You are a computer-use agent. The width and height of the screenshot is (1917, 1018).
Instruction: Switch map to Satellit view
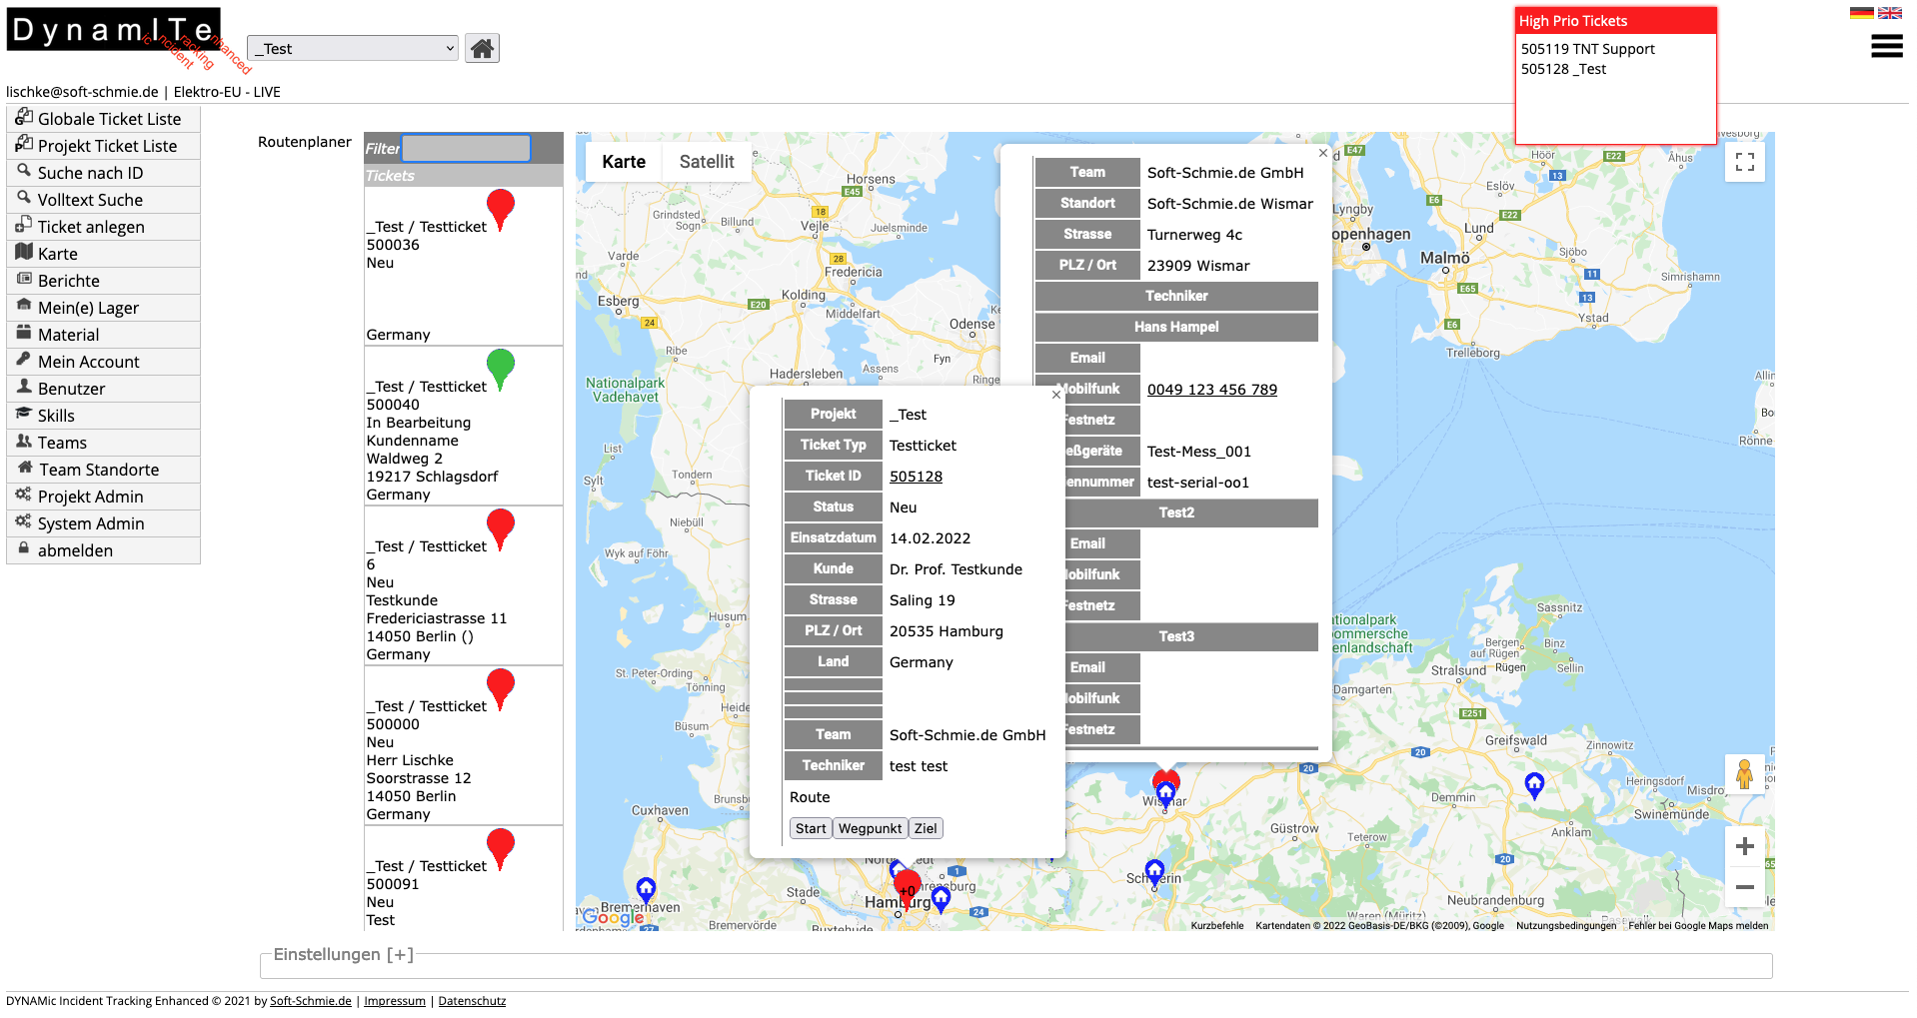tap(706, 162)
